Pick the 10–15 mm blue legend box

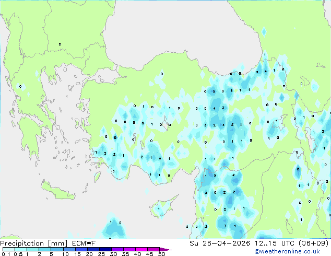click(69, 249)
